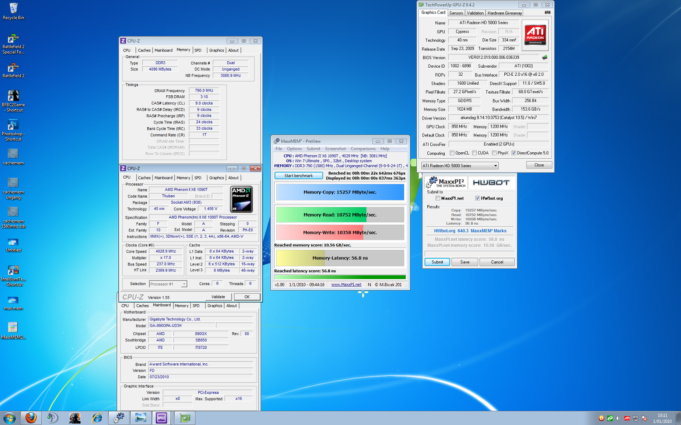This screenshot has width=681, height=425.
Task: Click the OK button in CPU-Z
Action: [x=247, y=297]
